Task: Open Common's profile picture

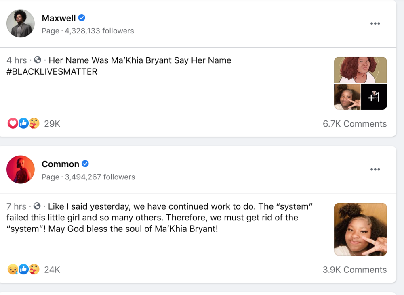Action: point(21,170)
